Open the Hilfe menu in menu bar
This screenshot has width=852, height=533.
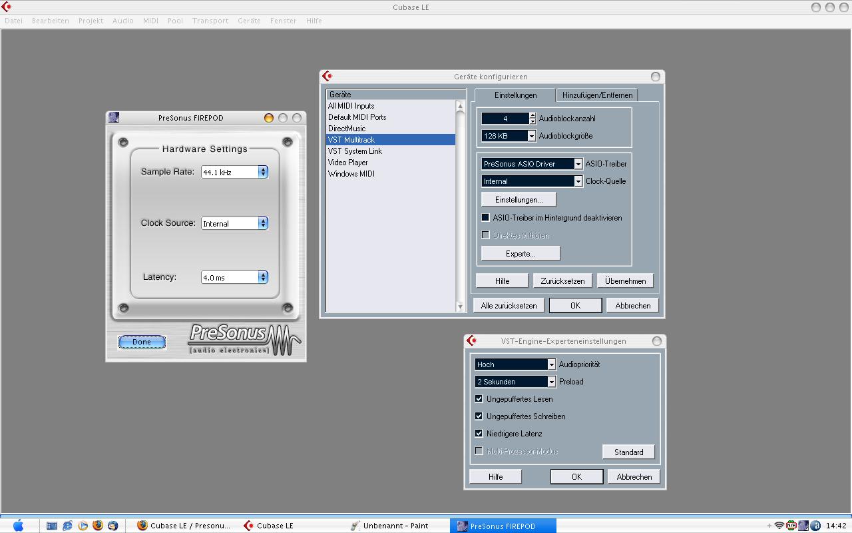(314, 21)
